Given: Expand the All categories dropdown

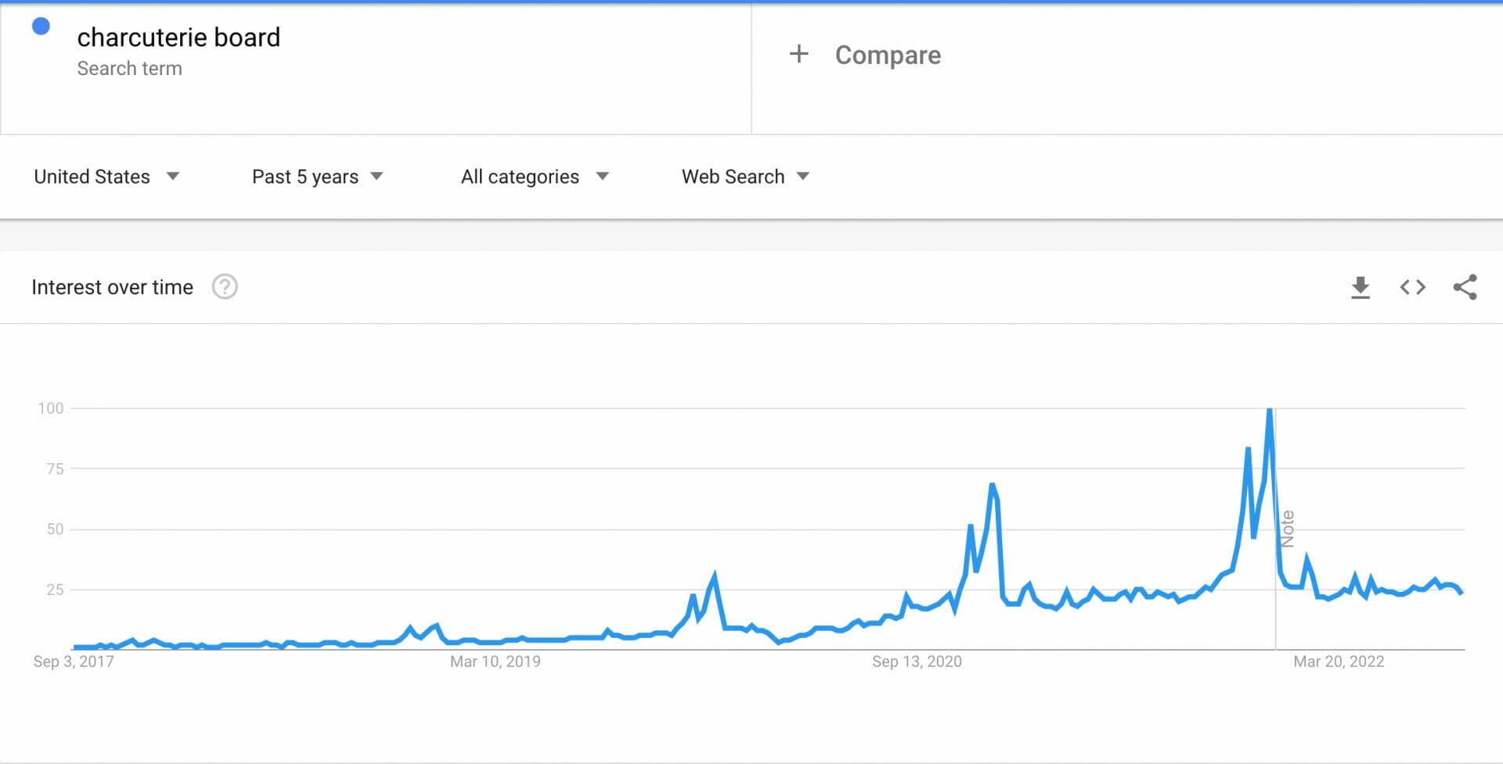Looking at the screenshot, I should point(535,177).
